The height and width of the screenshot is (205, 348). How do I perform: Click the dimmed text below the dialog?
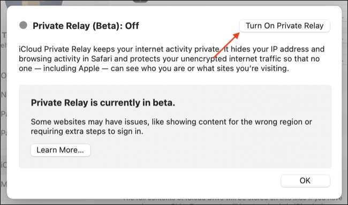[x=233, y=201]
